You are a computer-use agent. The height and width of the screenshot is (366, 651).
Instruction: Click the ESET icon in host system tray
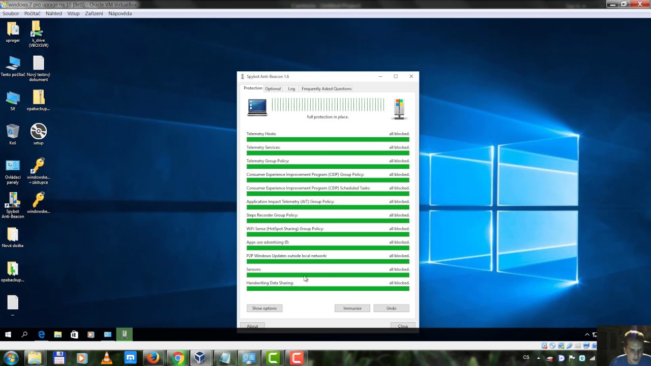(x=582, y=358)
